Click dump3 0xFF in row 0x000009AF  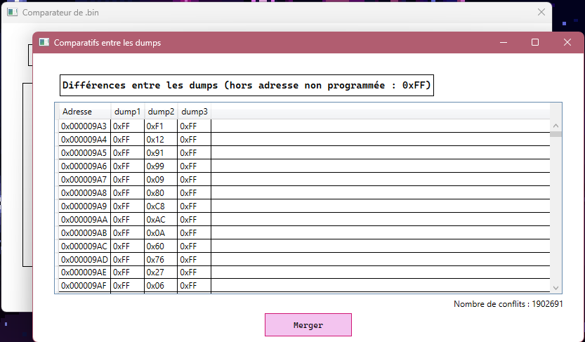tap(188, 286)
